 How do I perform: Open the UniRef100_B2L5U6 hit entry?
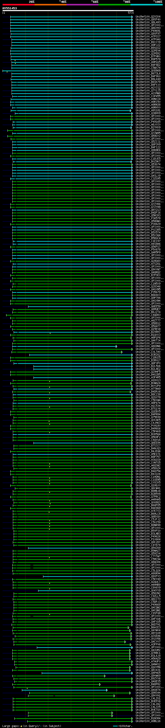tap(148, 366)
